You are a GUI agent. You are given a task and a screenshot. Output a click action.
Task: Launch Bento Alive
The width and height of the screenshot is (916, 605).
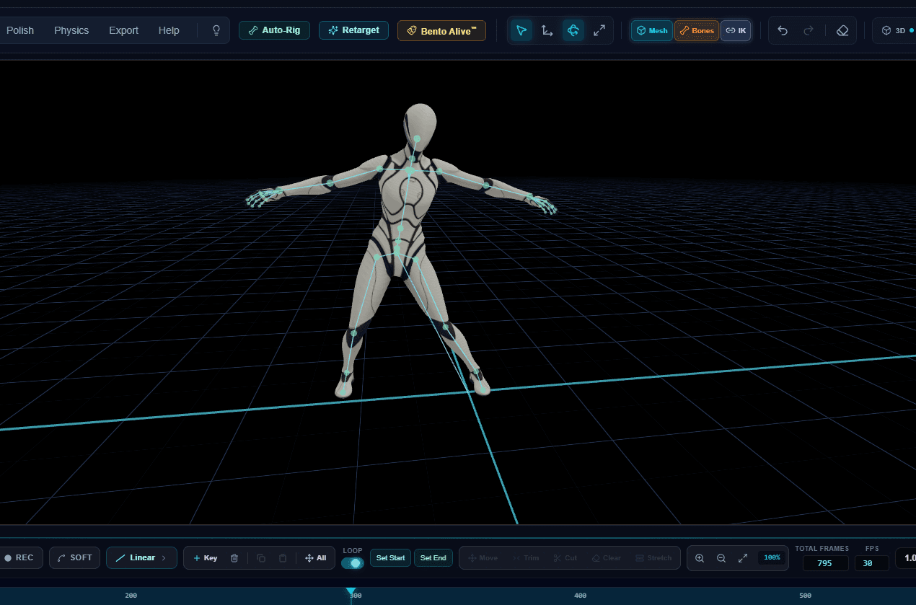click(441, 31)
